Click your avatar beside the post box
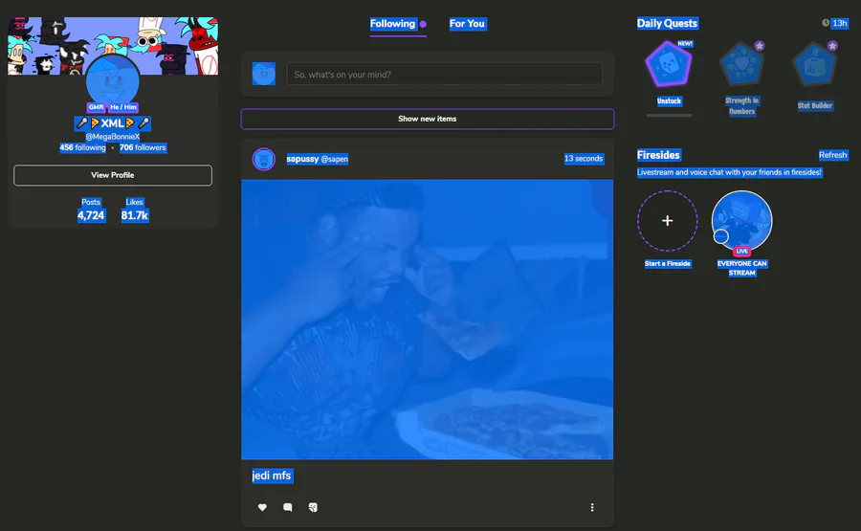 click(x=264, y=74)
